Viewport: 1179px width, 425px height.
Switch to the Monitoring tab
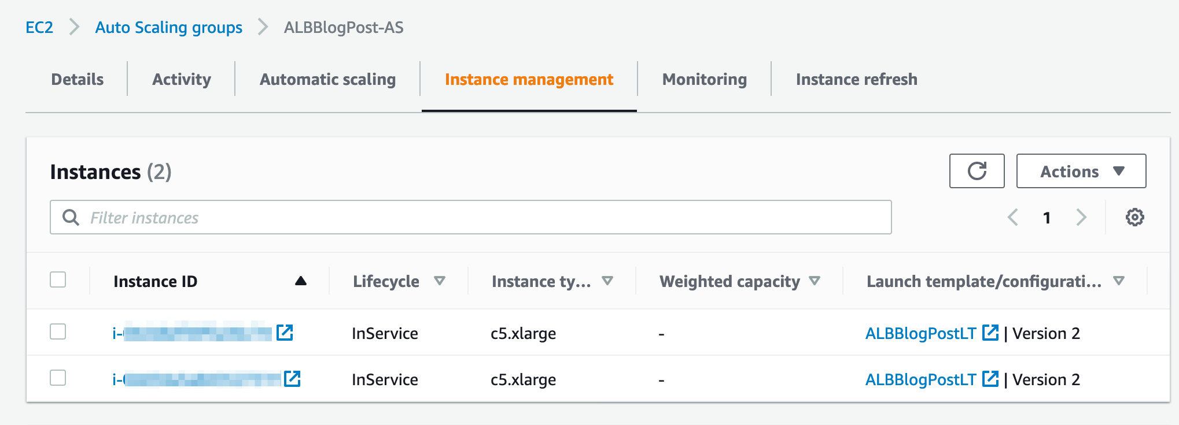pyautogui.click(x=704, y=80)
